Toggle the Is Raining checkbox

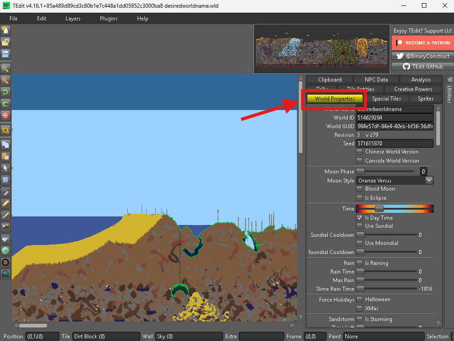pos(359,263)
